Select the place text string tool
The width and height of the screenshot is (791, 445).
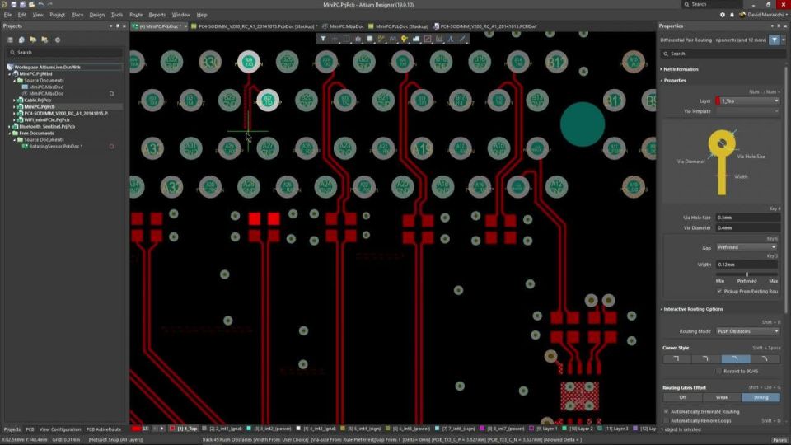pyautogui.click(x=451, y=39)
